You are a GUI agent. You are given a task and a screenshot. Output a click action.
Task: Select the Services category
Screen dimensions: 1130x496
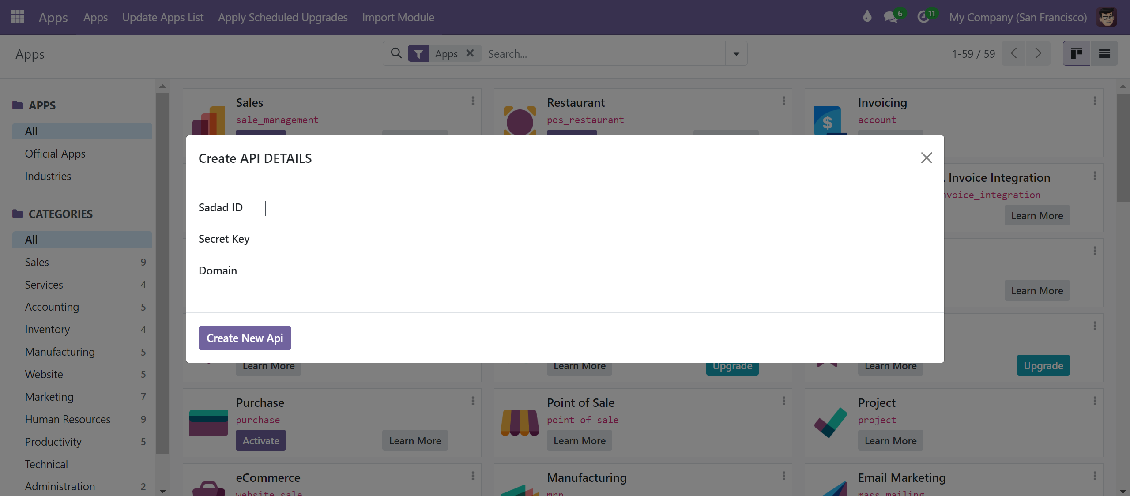(x=82, y=285)
